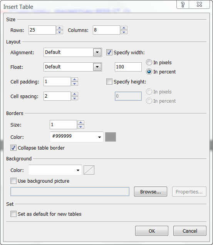Click the background no-color swatch icon

pos(89,170)
